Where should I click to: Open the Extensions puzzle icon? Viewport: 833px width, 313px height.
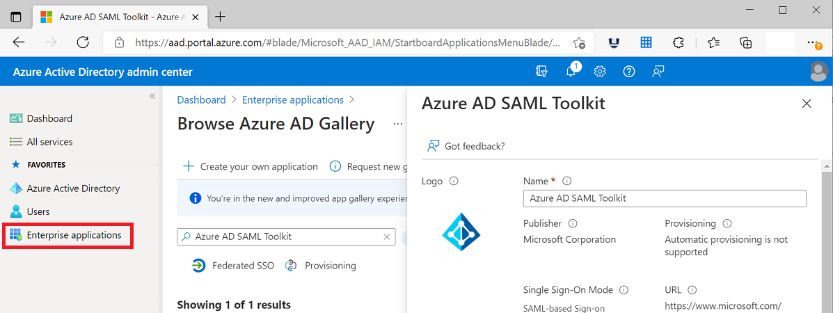[678, 42]
